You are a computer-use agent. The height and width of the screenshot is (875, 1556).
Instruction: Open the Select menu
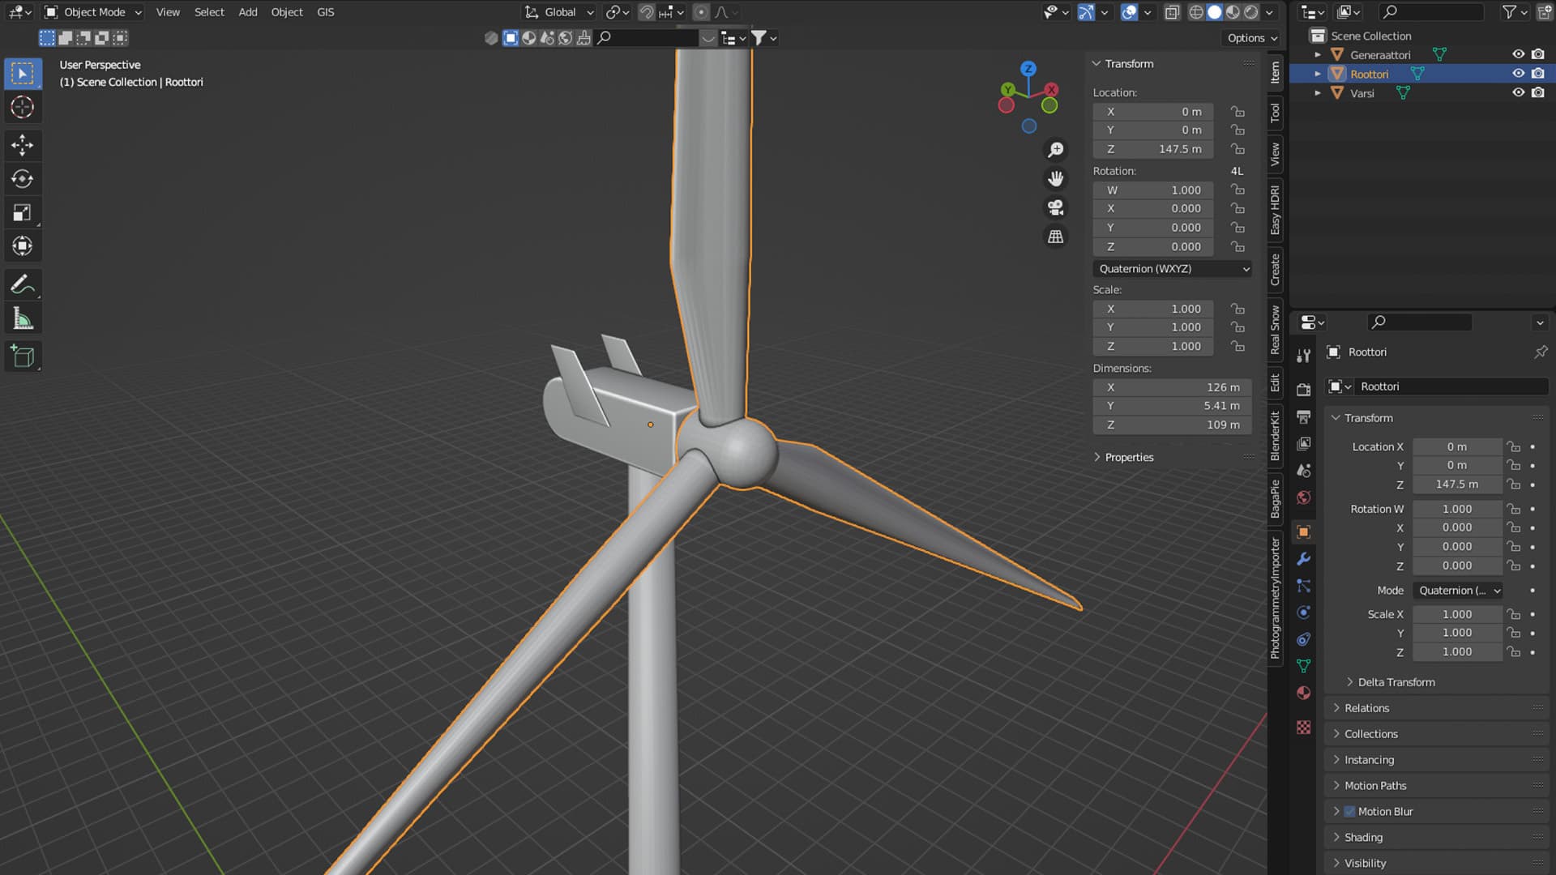(x=209, y=12)
